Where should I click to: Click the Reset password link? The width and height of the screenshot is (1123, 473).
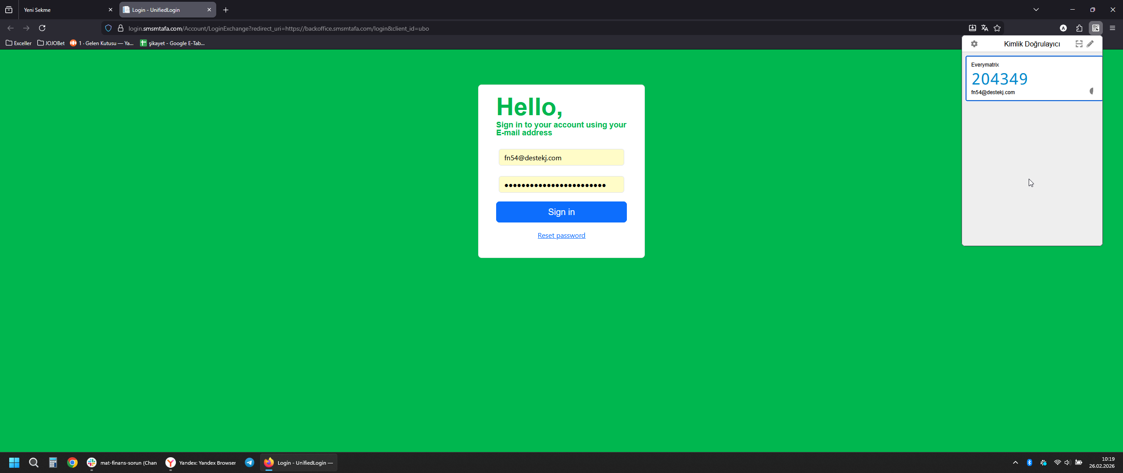click(561, 236)
